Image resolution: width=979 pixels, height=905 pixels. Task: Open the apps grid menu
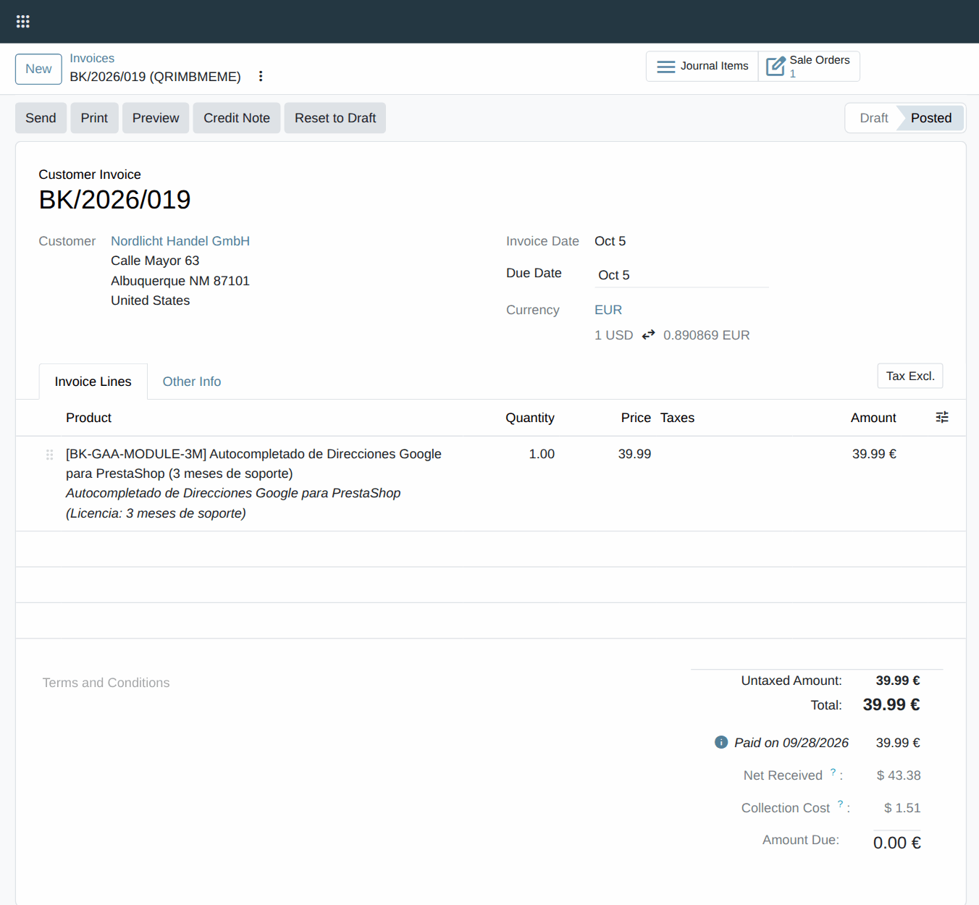point(23,22)
